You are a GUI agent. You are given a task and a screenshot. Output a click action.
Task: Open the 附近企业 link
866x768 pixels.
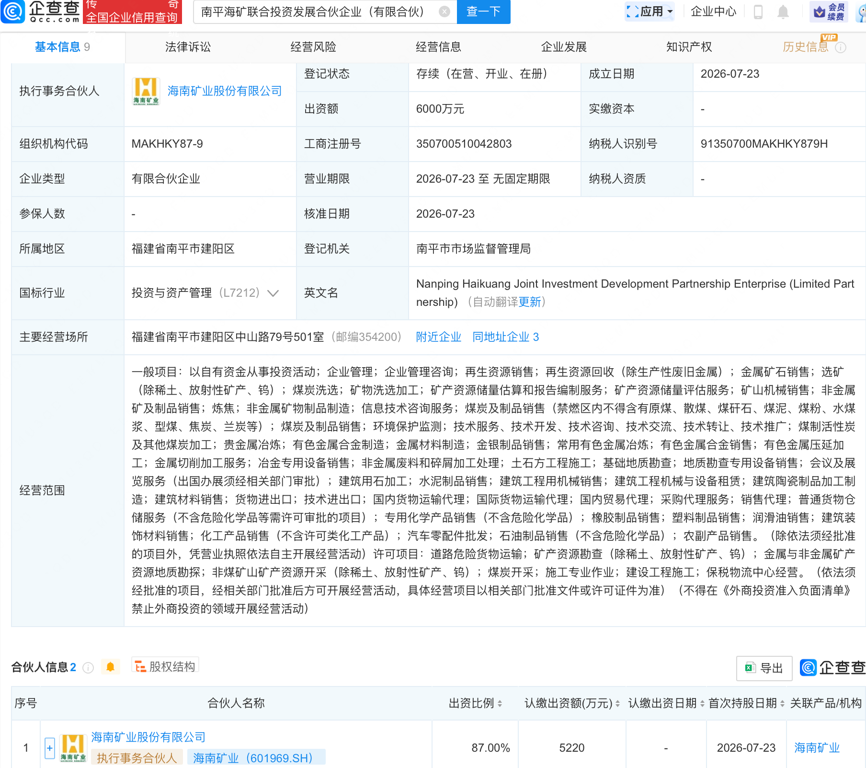tap(438, 337)
